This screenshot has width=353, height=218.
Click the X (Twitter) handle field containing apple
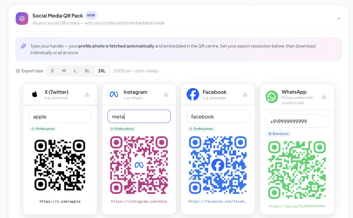point(60,116)
